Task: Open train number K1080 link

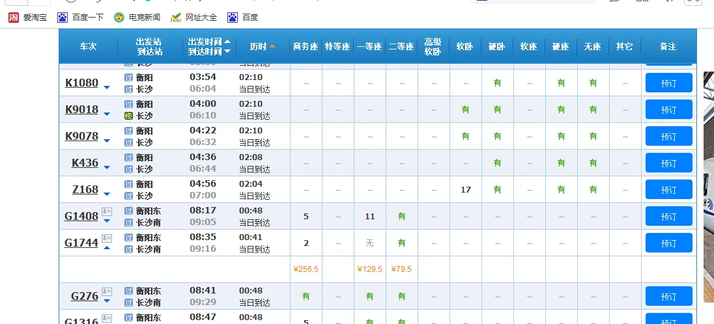Action: point(82,83)
